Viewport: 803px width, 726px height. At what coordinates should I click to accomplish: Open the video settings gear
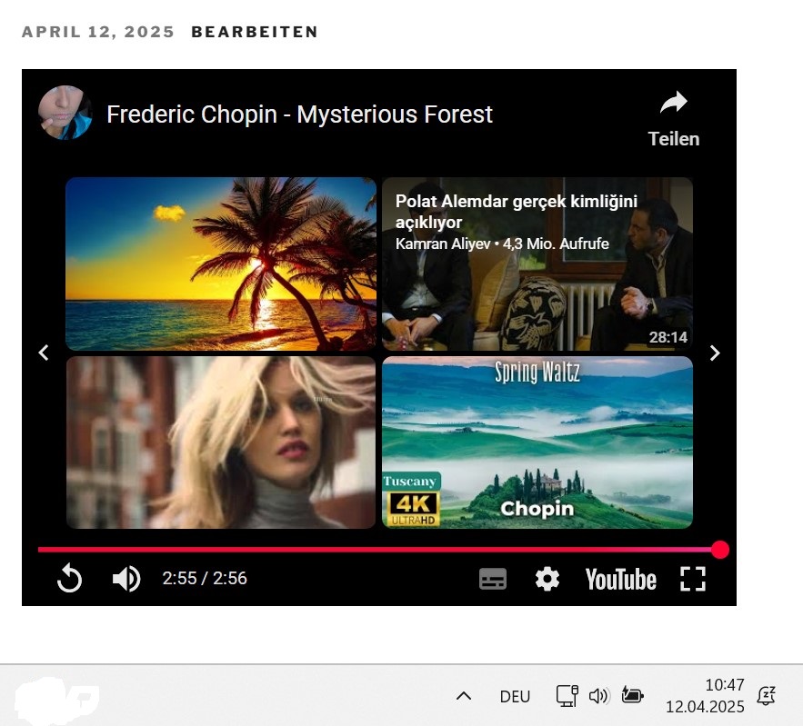[547, 579]
